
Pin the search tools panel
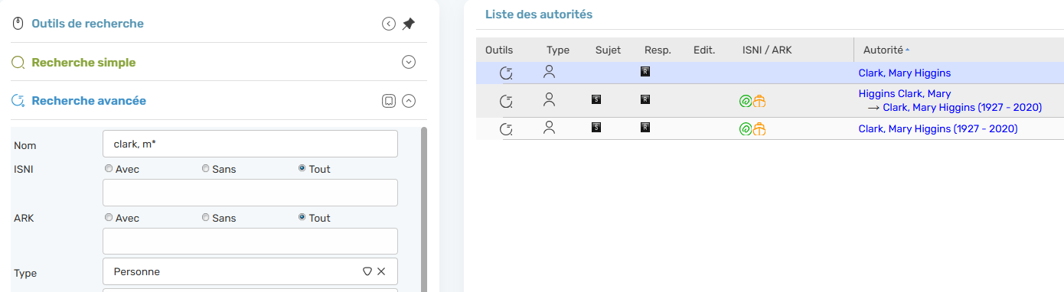pyautogui.click(x=409, y=24)
